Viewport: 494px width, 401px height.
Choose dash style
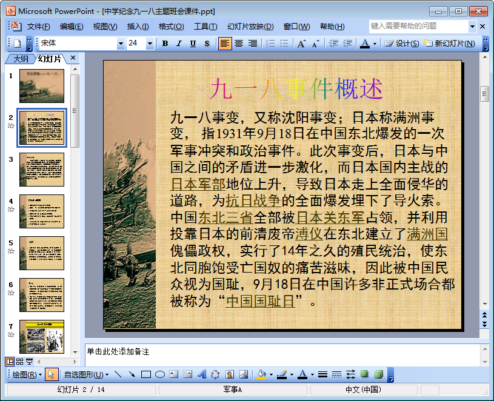[x=336, y=374]
